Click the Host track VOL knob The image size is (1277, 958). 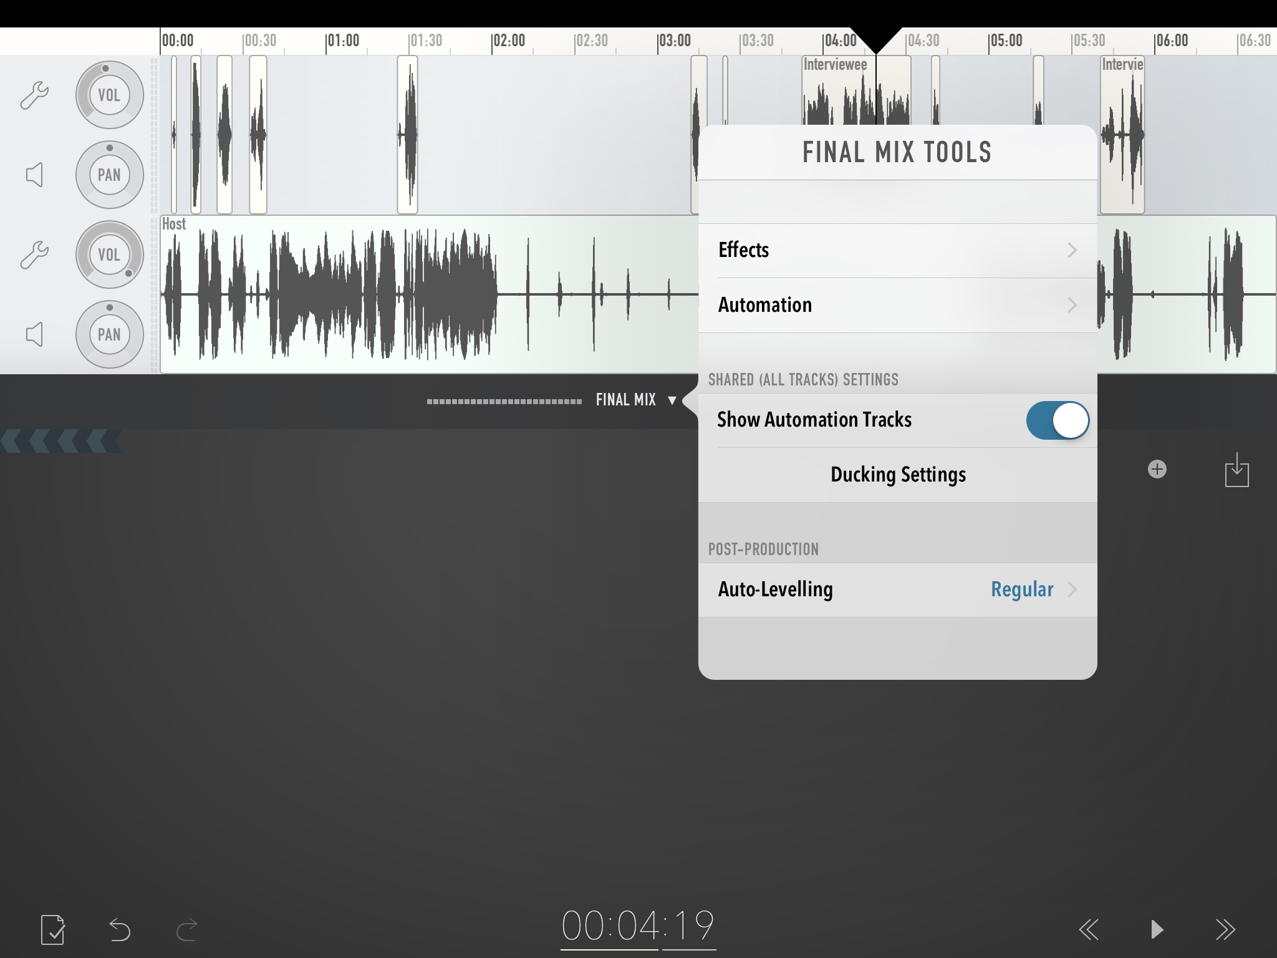coord(110,254)
